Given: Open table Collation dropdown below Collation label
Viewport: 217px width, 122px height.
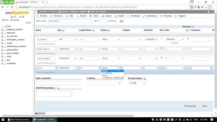Looking at the screenshot, I should click(104, 83).
